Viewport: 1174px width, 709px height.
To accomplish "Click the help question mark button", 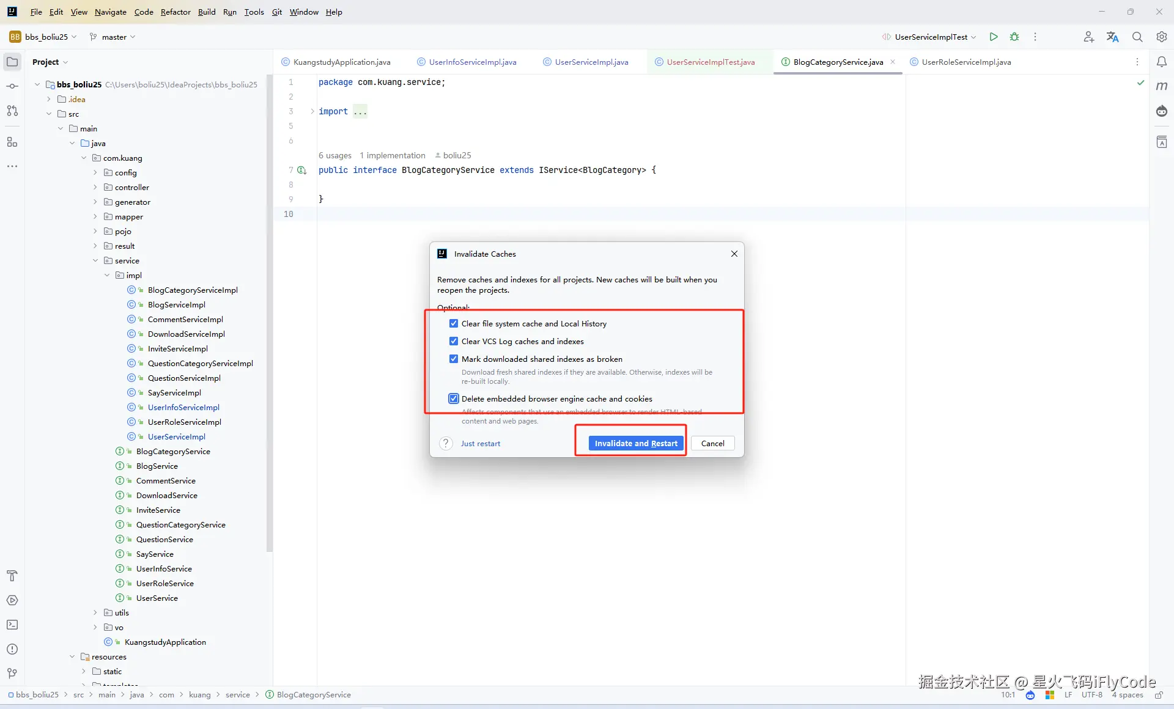I will click(x=446, y=443).
